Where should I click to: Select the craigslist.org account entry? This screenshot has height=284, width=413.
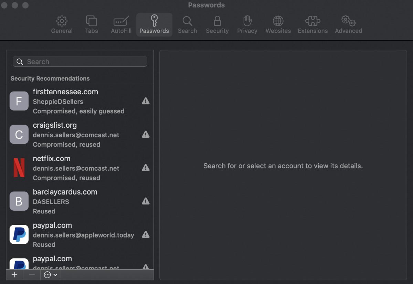pyautogui.click(x=79, y=135)
